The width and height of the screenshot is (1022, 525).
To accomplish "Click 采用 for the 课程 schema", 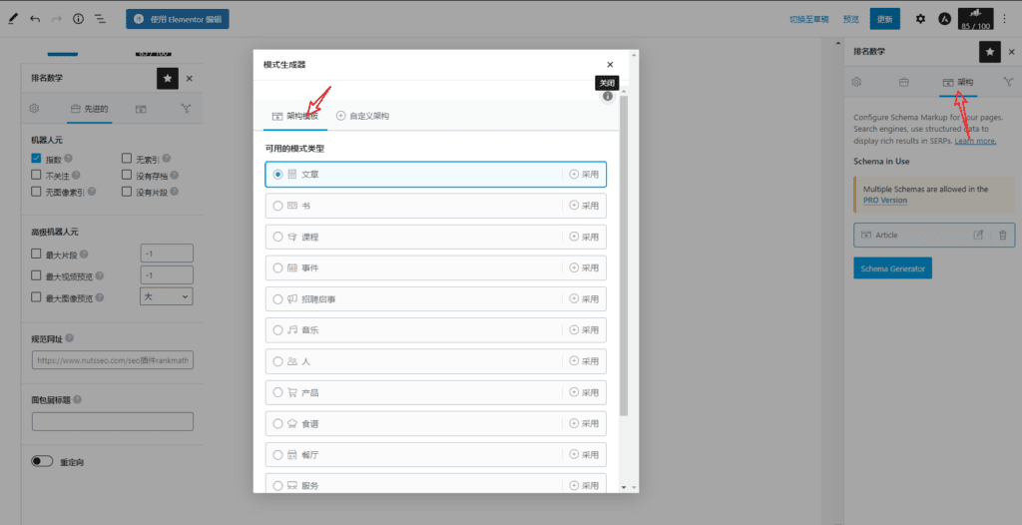I will click(x=584, y=237).
